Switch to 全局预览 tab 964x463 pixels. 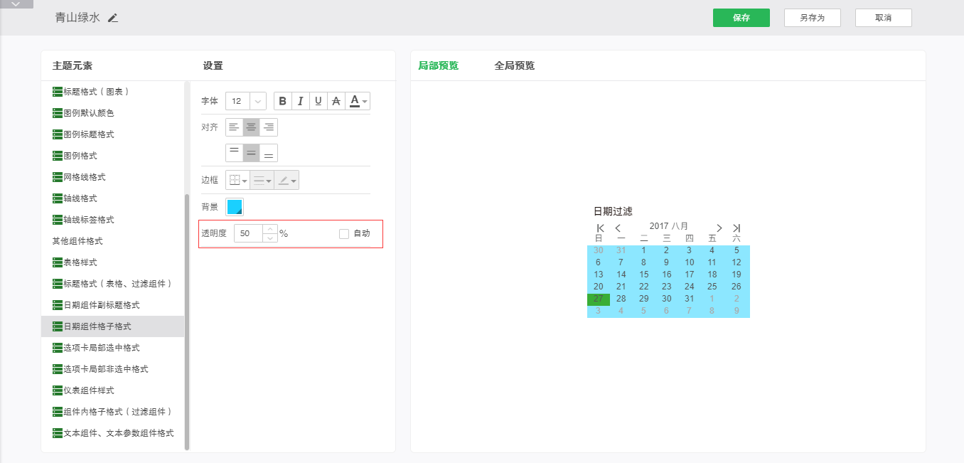tap(514, 65)
